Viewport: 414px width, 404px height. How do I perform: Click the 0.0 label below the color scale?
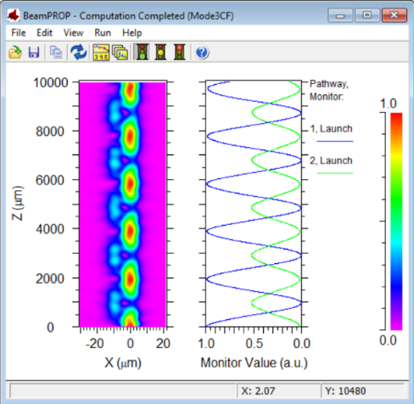388,340
